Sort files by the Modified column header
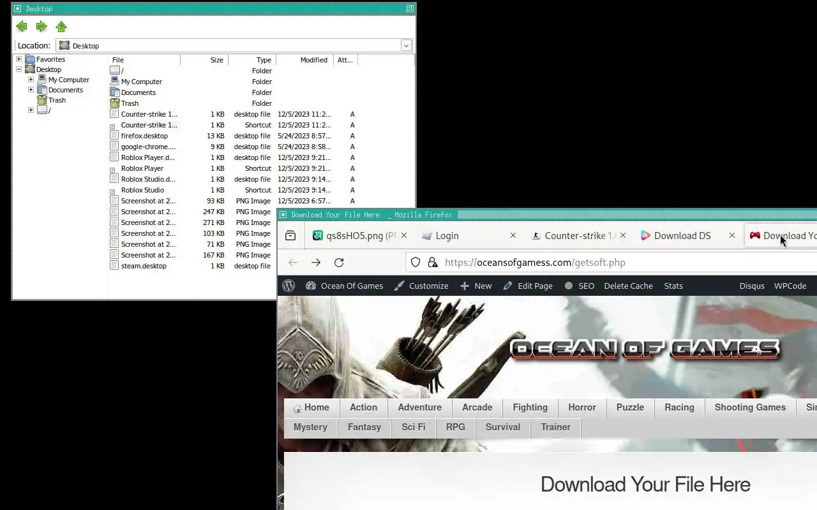817x510 pixels. (x=304, y=60)
